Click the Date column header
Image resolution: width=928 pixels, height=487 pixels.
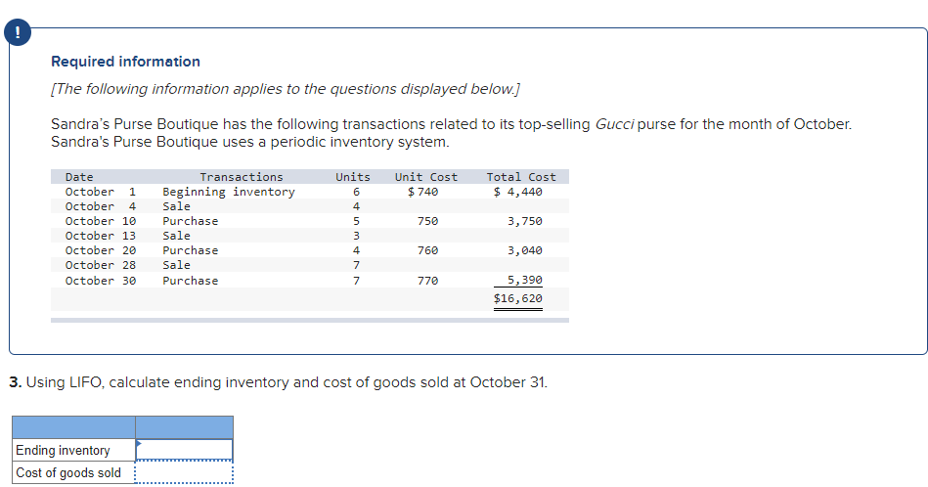point(79,177)
